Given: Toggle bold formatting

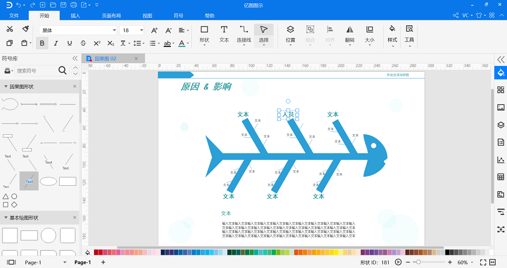Looking at the screenshot, I should [x=42, y=43].
